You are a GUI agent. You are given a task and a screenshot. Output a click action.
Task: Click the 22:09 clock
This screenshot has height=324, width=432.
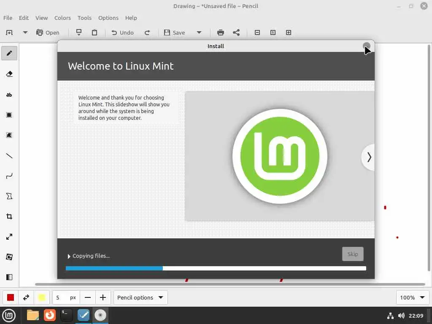tap(416, 316)
